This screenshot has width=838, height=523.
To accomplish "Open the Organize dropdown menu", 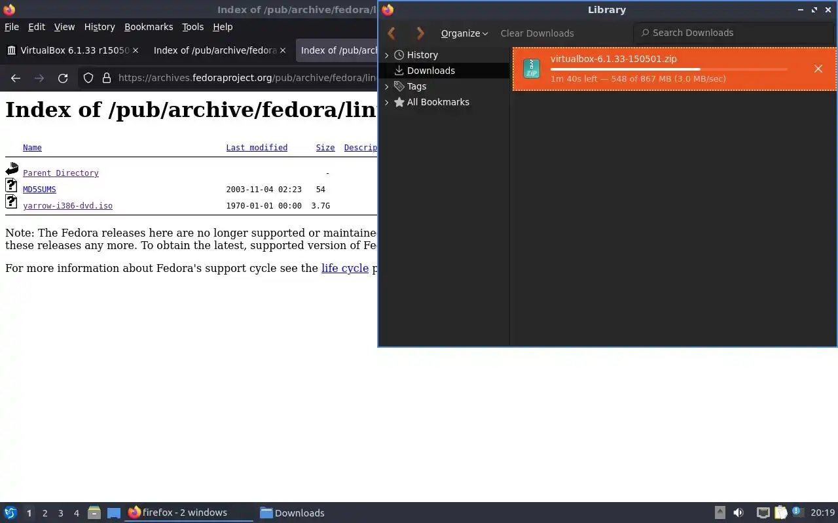I will click(464, 33).
